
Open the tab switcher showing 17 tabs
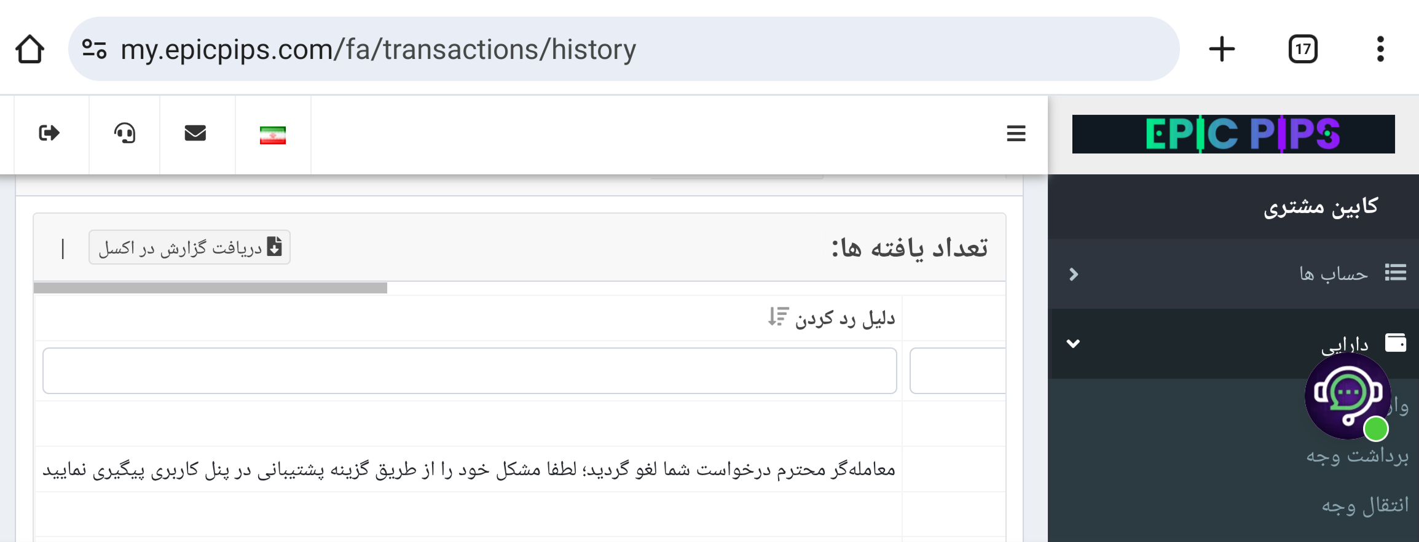pos(1303,49)
